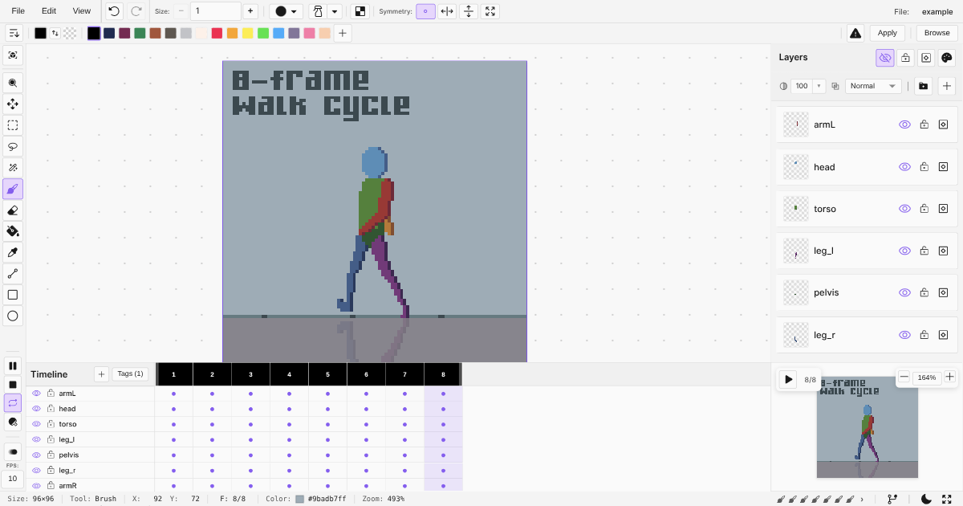This screenshot has width=963, height=506.
Task: Open the Edit menu
Action: (x=49, y=11)
